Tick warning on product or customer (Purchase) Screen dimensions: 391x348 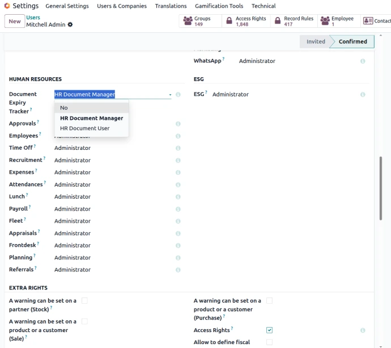coord(269,301)
